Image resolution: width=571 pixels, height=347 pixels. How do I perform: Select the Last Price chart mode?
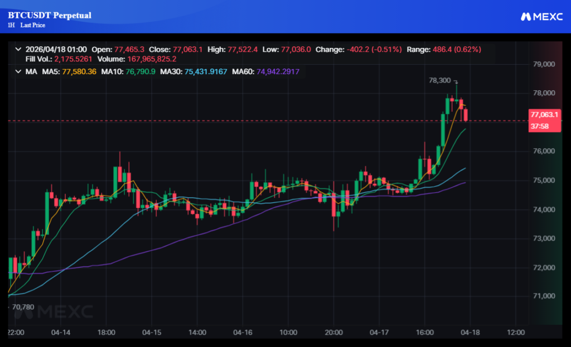point(32,25)
